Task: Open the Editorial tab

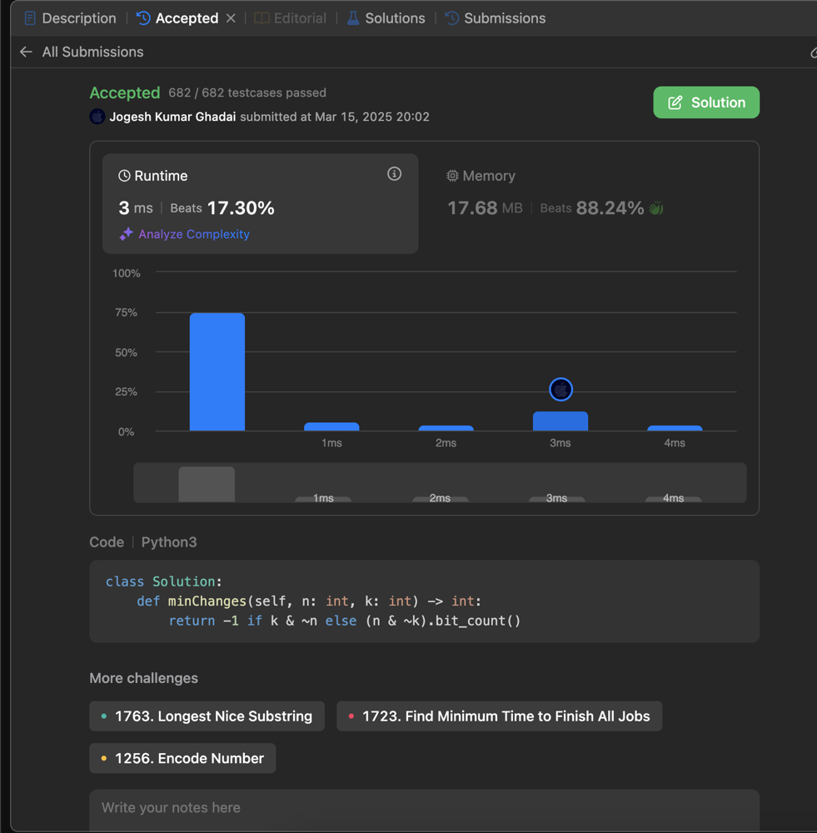Action: 291,18
